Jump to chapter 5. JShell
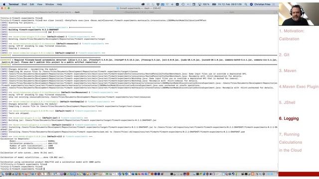The image size is (319, 179). click(287, 102)
